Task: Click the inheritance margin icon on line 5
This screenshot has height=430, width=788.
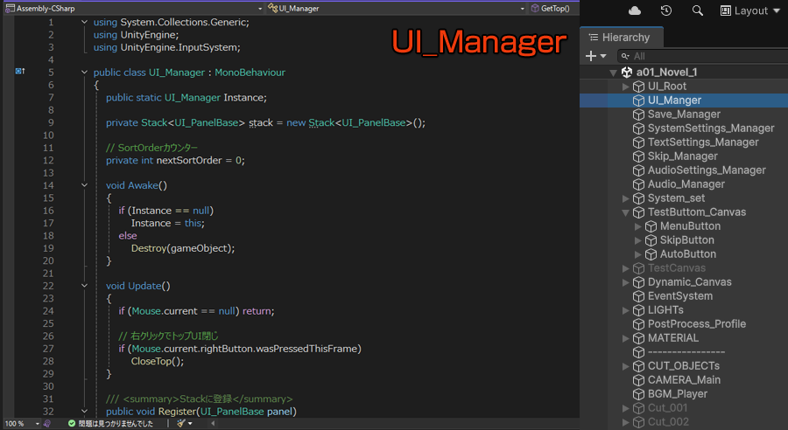Action: pyautogui.click(x=20, y=72)
